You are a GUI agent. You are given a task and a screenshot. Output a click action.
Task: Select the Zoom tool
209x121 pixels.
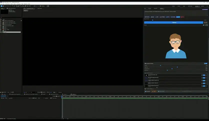tap(5, 6)
